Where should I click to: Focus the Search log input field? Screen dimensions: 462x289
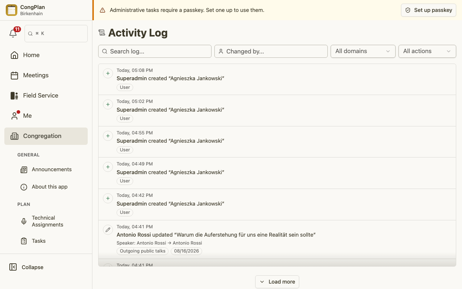[x=155, y=51]
